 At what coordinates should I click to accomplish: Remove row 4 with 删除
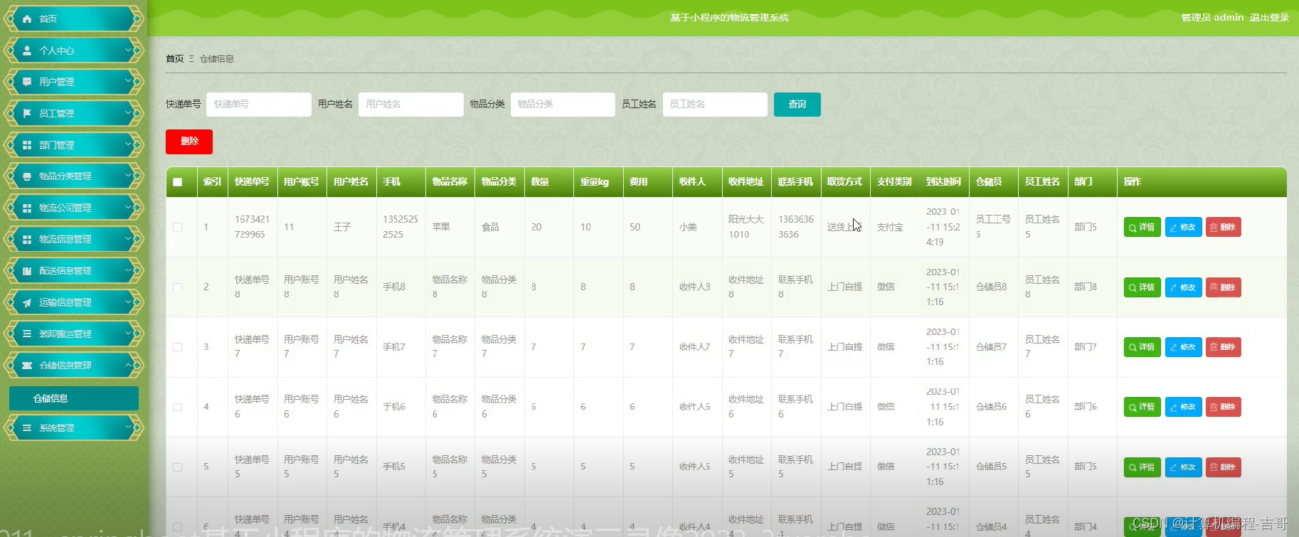(1224, 407)
